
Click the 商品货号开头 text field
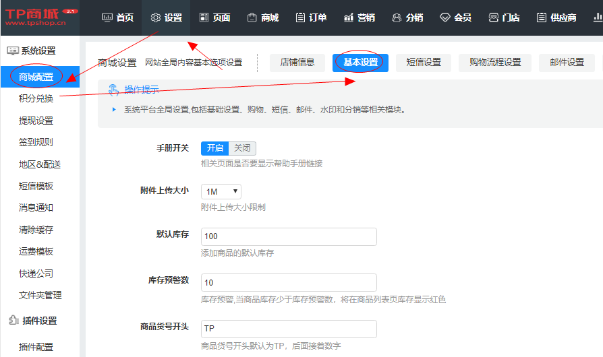tap(289, 329)
